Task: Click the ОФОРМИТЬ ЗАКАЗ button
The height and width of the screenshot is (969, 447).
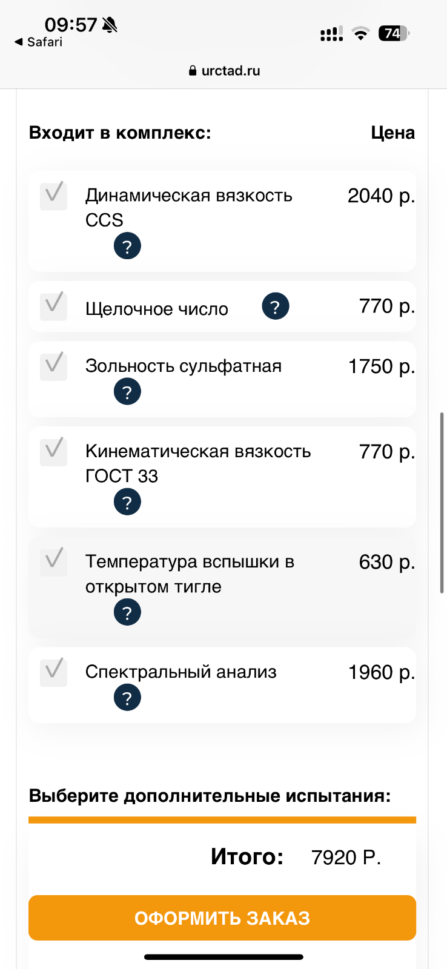Action: (x=222, y=918)
